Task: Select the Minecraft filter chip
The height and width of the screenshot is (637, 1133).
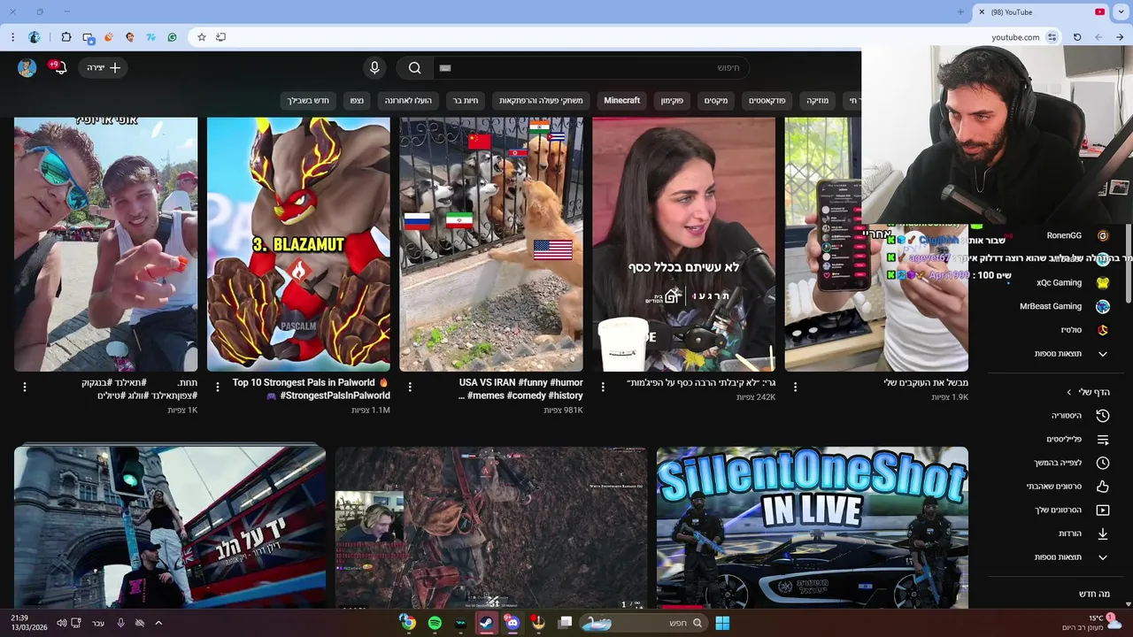Action: [621, 100]
